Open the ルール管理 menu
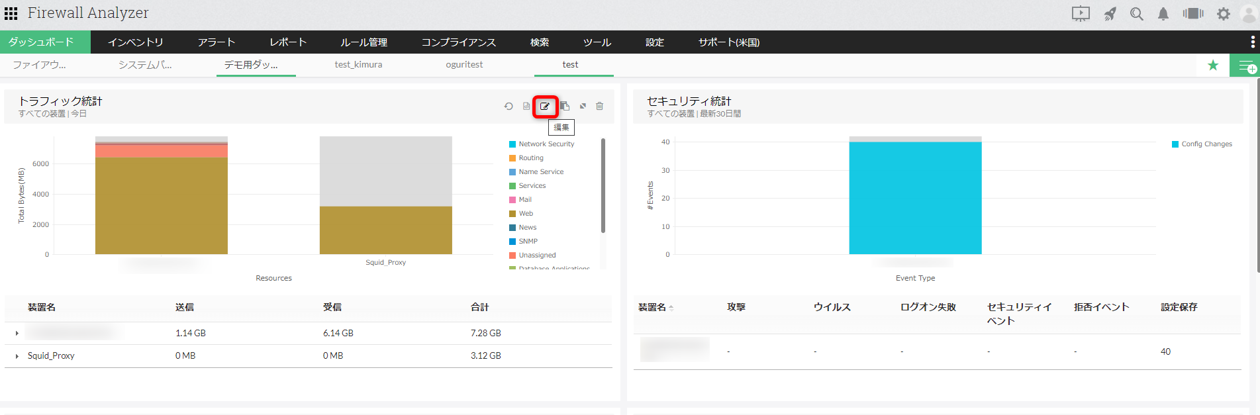 pyautogui.click(x=363, y=42)
